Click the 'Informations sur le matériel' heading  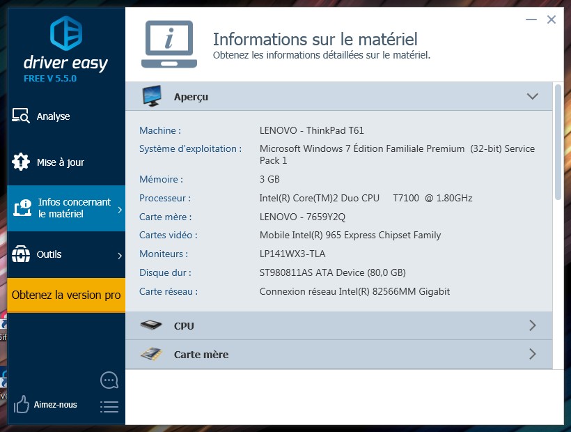tap(315, 39)
